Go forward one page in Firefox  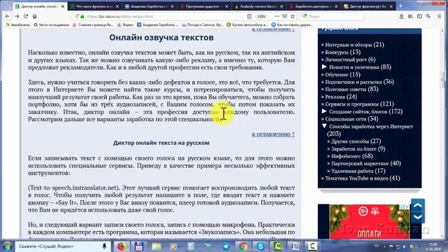[17, 16]
